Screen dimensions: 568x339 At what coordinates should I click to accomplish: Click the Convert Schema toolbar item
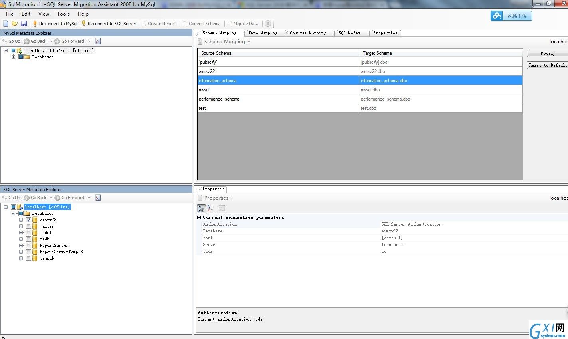(x=202, y=24)
